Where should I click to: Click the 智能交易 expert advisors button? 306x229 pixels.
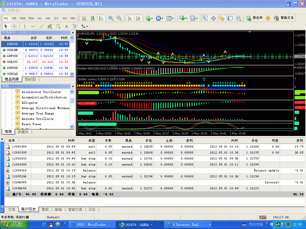284,18
